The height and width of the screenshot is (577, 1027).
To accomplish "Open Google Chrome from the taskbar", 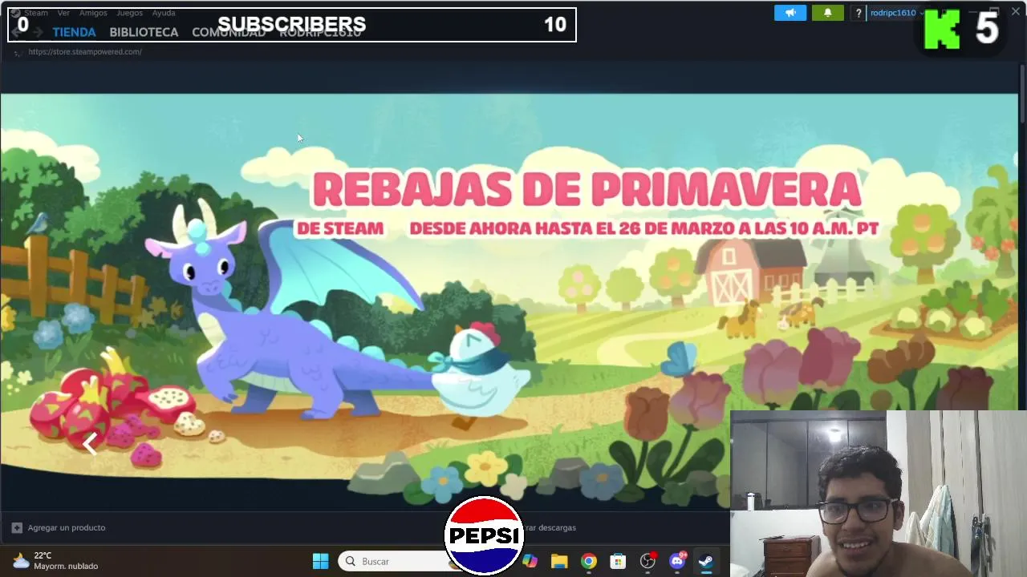I will pyautogui.click(x=589, y=561).
